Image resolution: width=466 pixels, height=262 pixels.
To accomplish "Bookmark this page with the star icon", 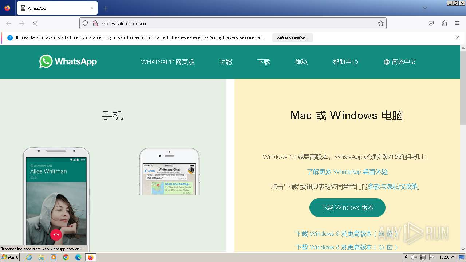I will [381, 23].
